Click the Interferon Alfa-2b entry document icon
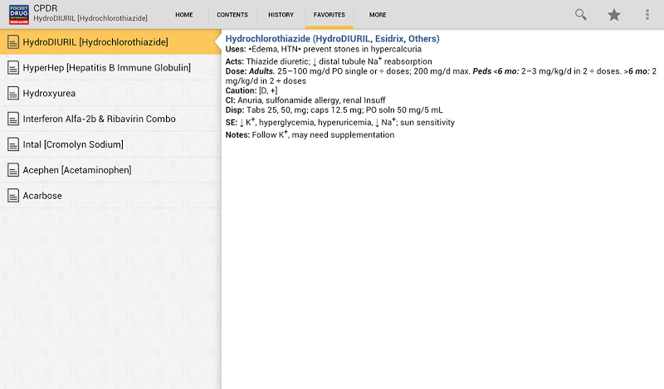 pyautogui.click(x=13, y=119)
